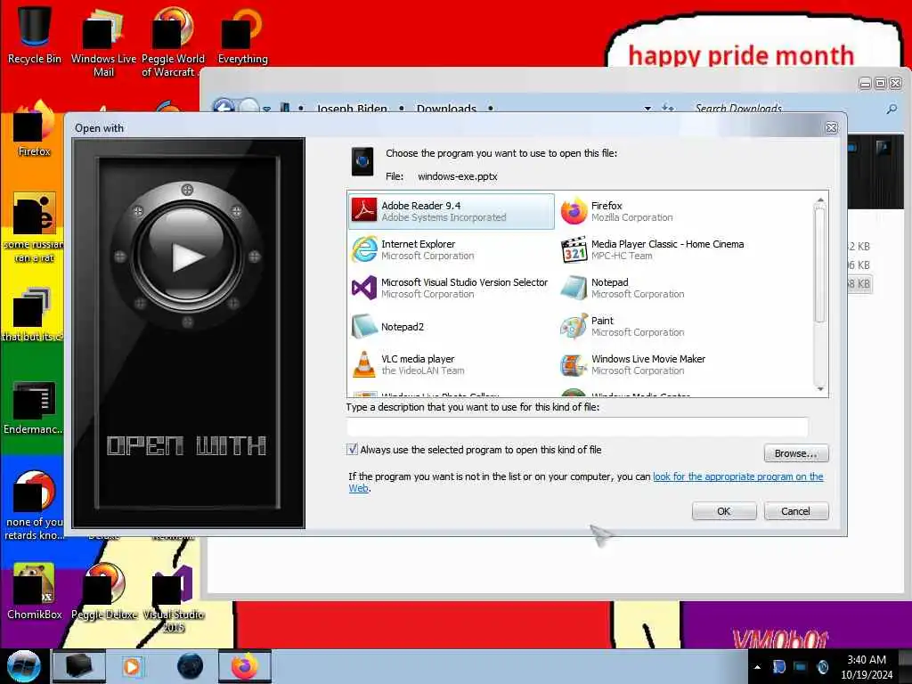Viewport: 912px width, 684px height.
Task: Click the Explorer search magnifier icon
Action: click(891, 108)
